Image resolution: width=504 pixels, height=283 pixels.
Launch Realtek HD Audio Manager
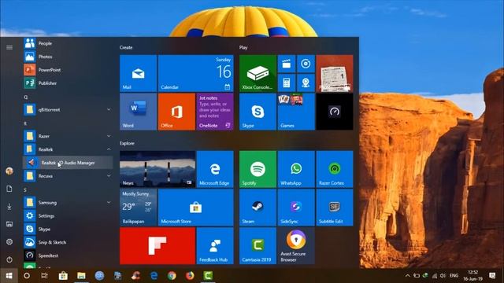[69, 163]
